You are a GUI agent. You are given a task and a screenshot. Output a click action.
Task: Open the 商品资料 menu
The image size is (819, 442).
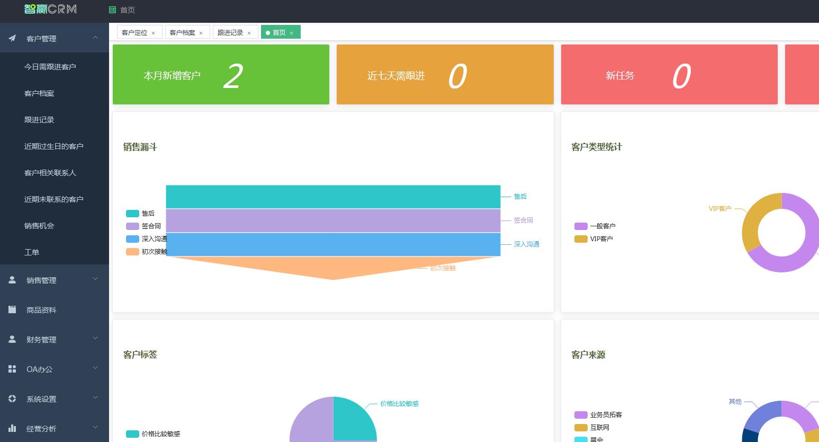55,310
